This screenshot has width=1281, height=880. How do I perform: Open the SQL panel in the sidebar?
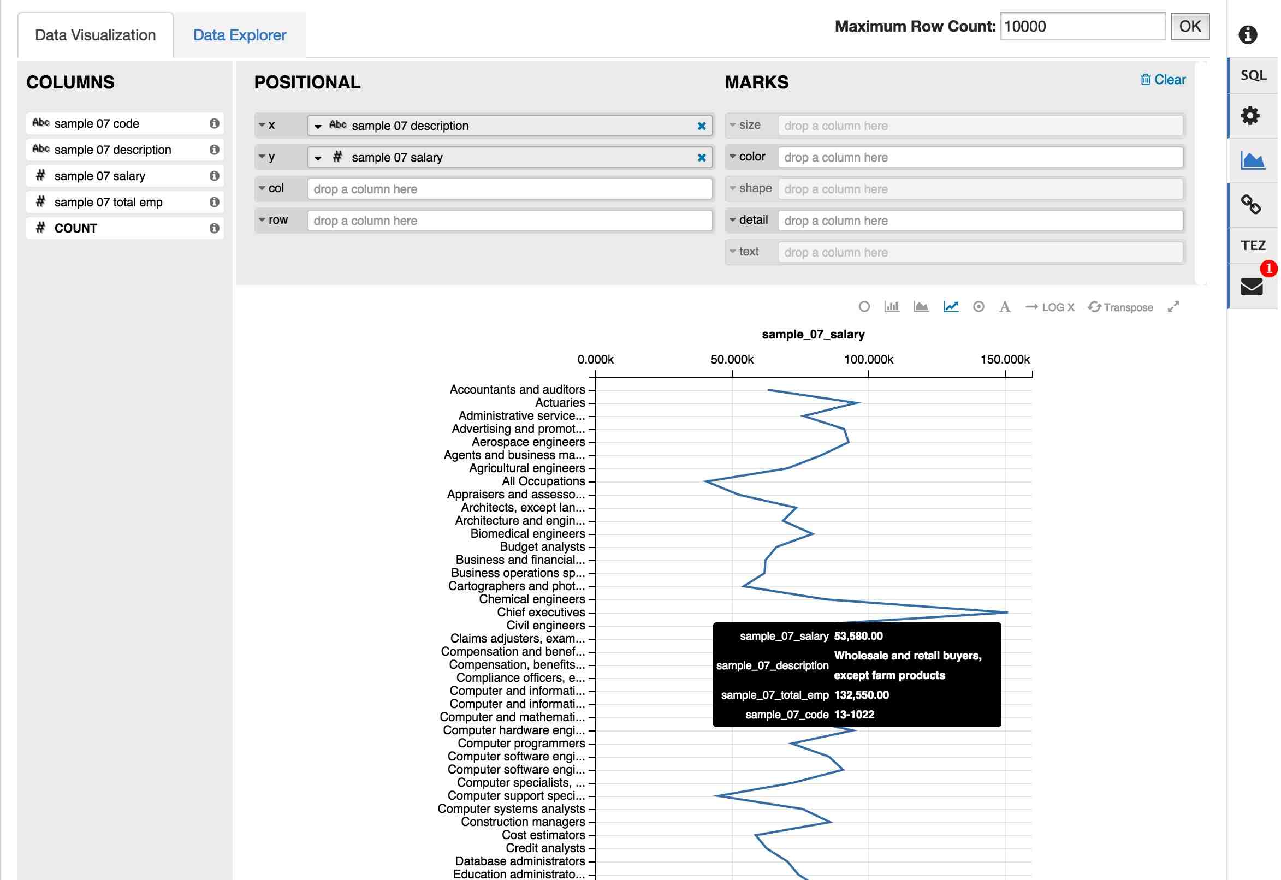pyautogui.click(x=1253, y=75)
